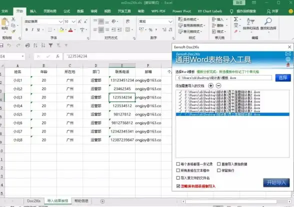
Task: Toggle the red ignore all errors checkbox
Action: [x=178, y=186]
